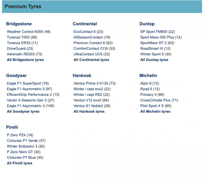Click Vector 4 Seasons Gen 2
Image resolution: width=204 pixels, height=179 pixels.
pos(27,100)
